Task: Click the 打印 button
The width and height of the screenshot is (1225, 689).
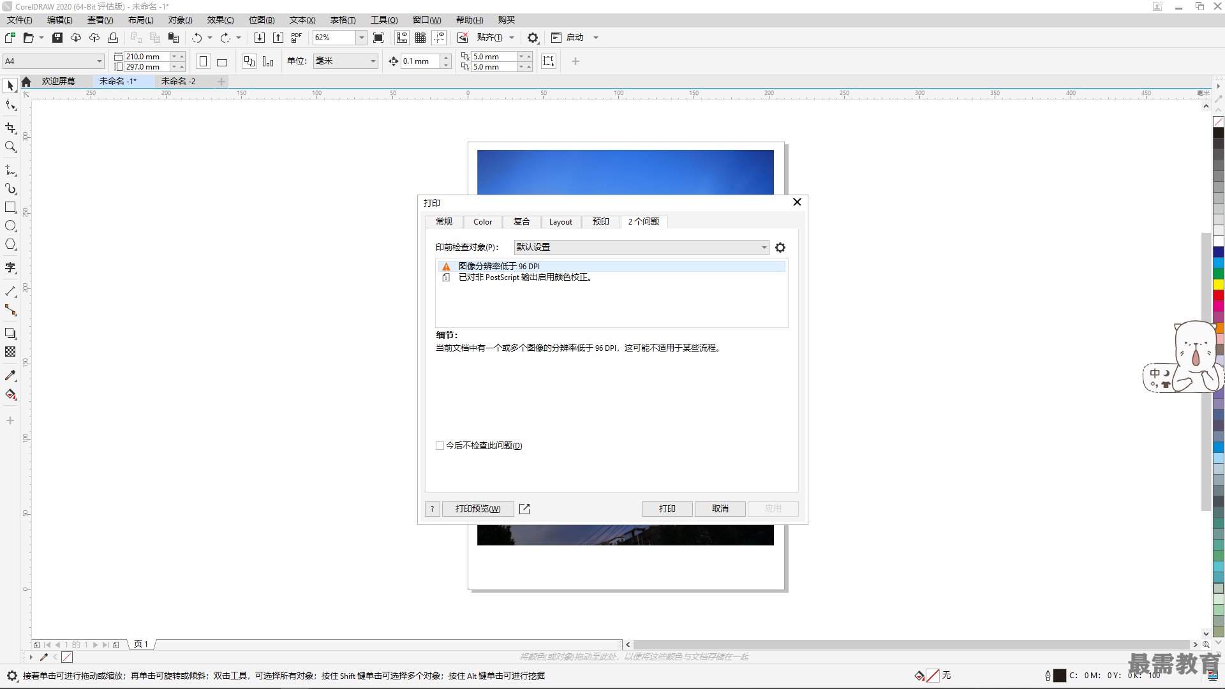Action: [667, 508]
